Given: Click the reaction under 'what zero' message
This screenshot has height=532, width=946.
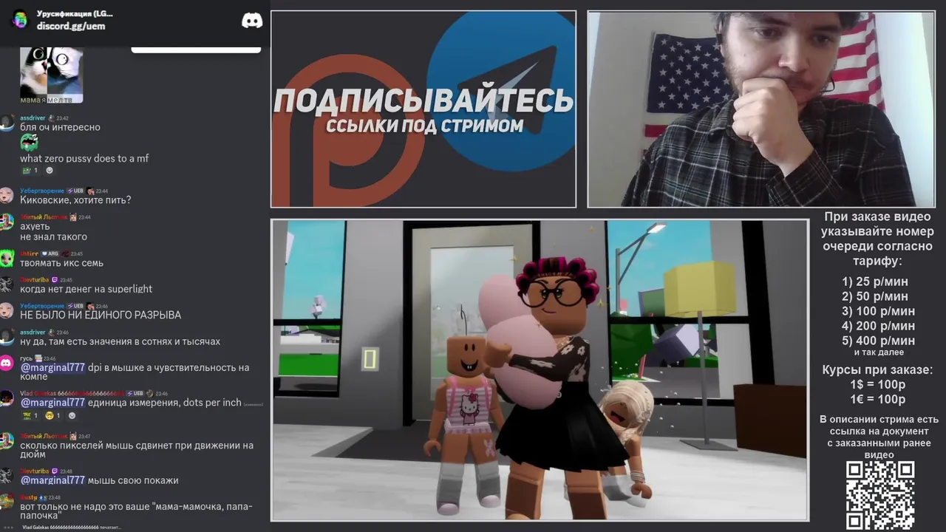Looking at the screenshot, I should click(30, 170).
